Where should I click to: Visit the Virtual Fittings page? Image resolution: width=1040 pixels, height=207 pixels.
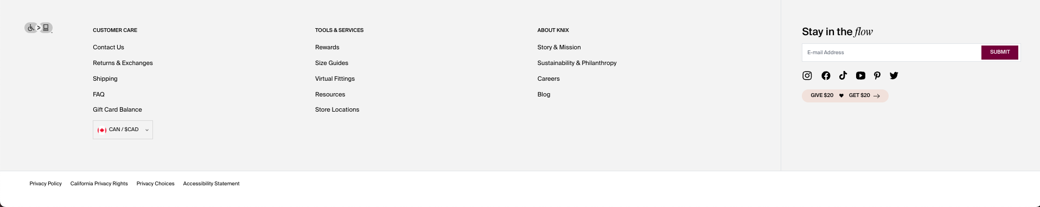(335, 79)
